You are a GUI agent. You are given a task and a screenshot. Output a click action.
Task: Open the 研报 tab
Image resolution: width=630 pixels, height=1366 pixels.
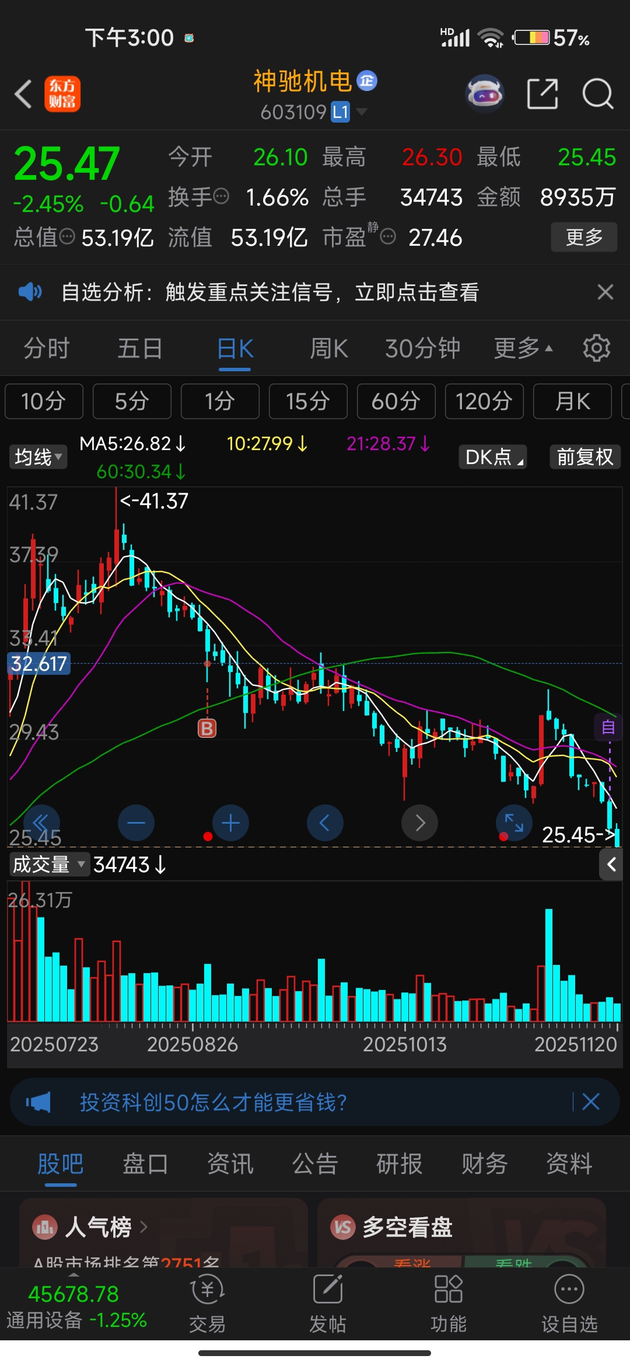[400, 1164]
